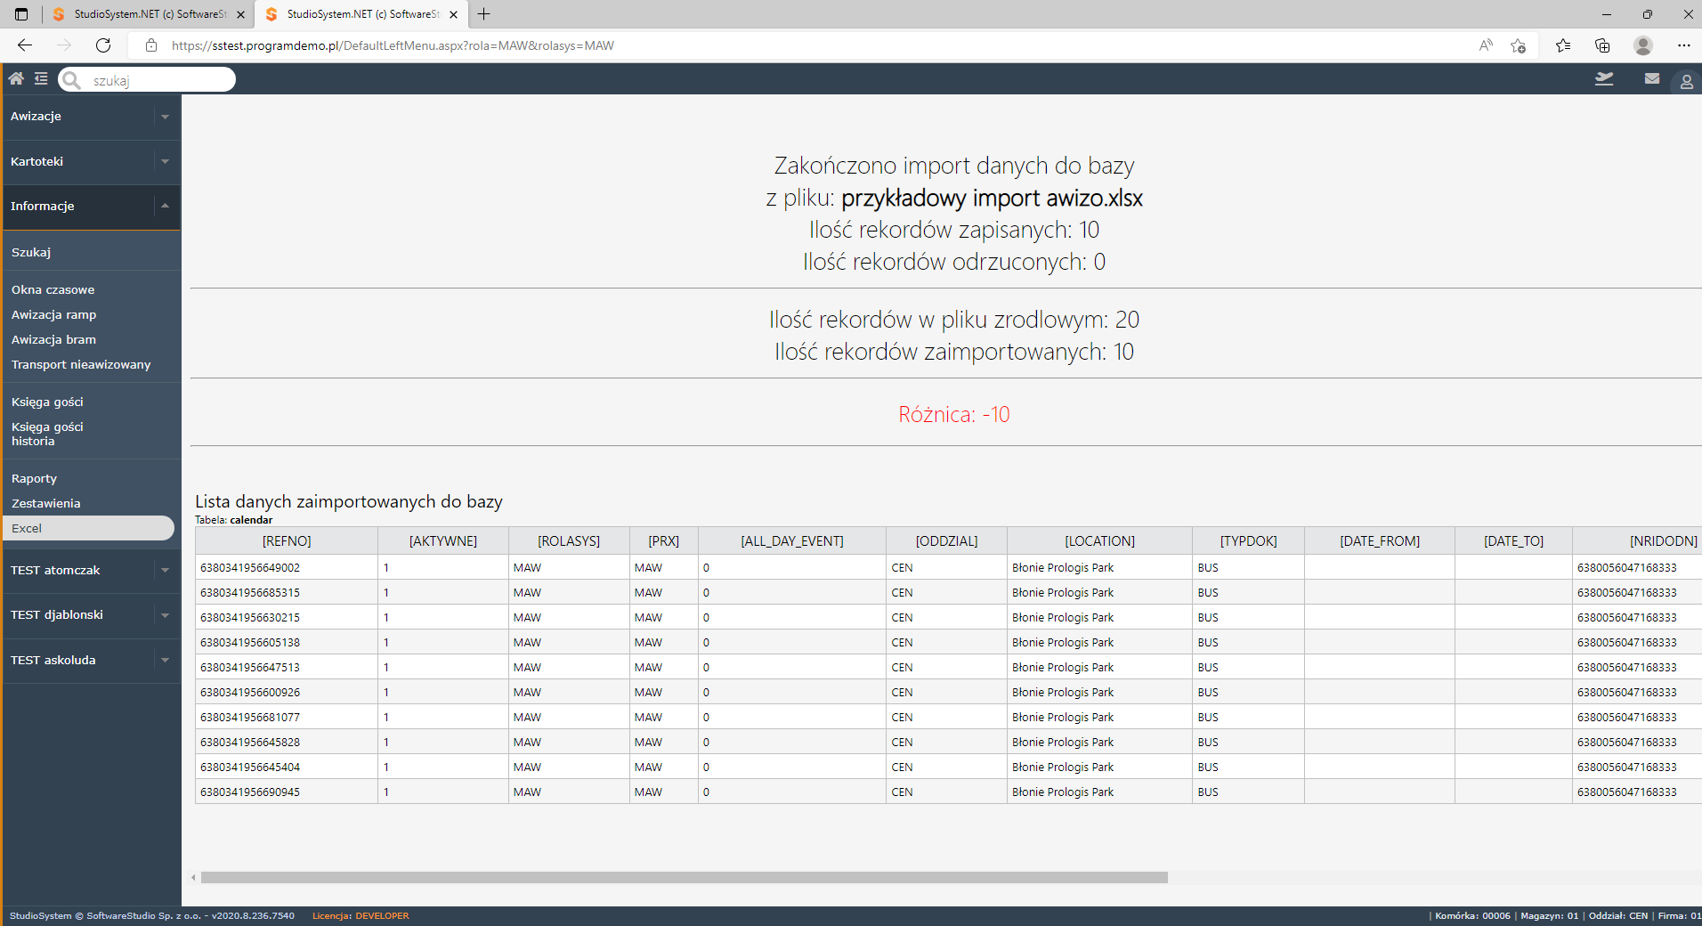Toggle the side menu collapse icon
The height and width of the screenshot is (926, 1702).
pos(41,78)
